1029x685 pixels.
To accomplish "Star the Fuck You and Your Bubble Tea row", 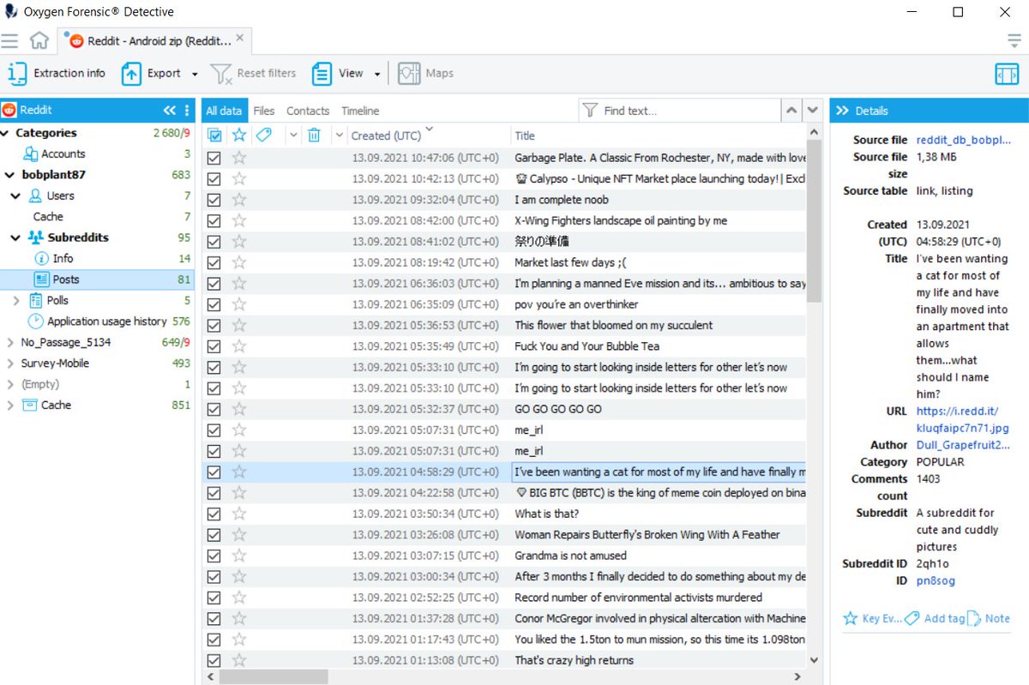I will 239,346.
